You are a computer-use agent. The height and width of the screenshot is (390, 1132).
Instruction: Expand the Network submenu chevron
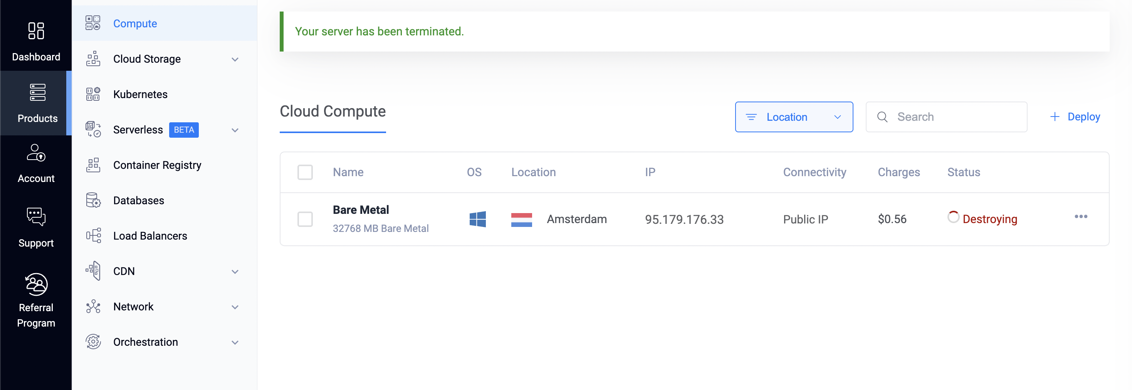point(235,307)
